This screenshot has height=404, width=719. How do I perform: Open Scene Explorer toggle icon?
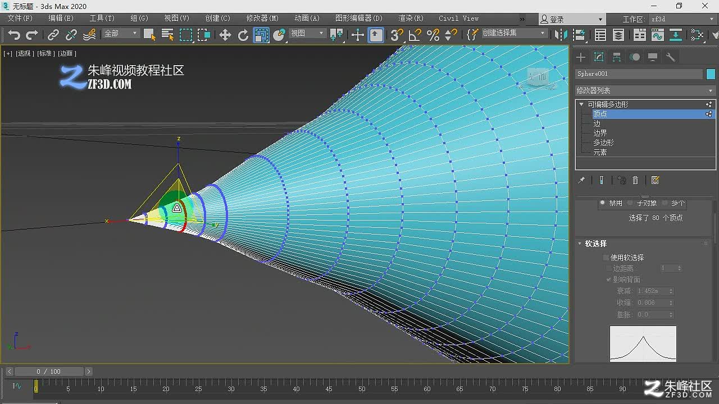click(600, 35)
